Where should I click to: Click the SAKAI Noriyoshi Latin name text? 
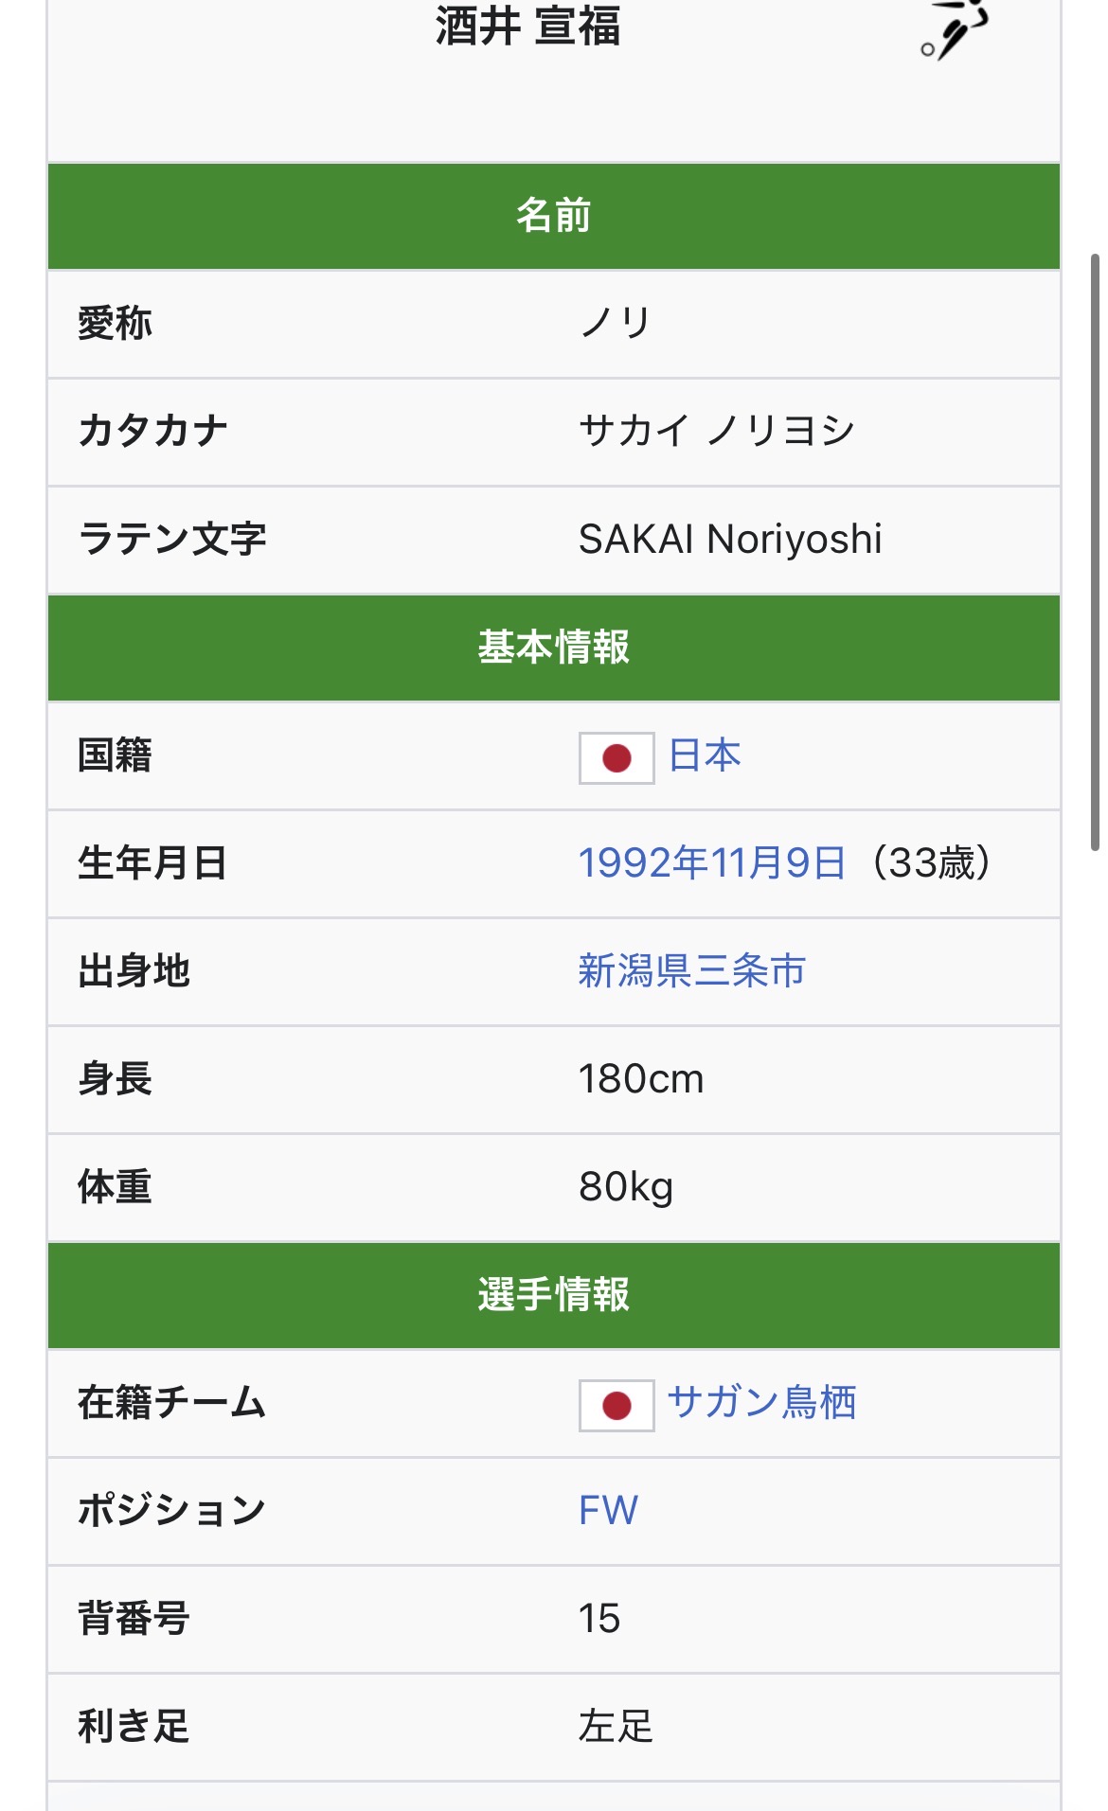click(x=730, y=540)
